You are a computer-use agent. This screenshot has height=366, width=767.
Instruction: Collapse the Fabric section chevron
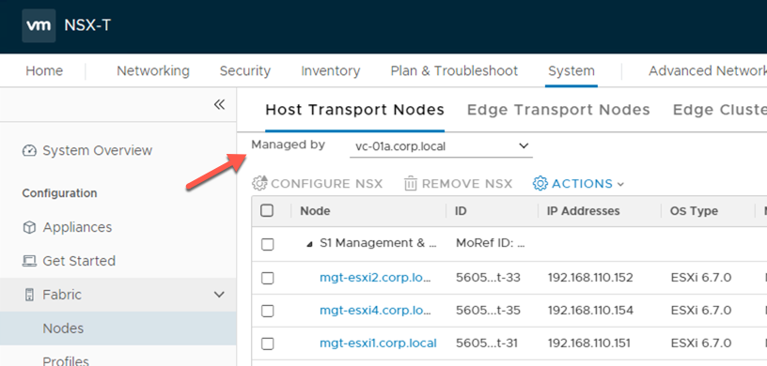pyautogui.click(x=219, y=295)
